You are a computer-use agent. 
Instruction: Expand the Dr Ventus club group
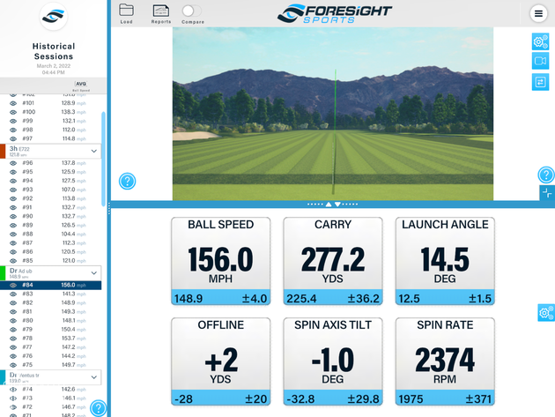point(94,376)
